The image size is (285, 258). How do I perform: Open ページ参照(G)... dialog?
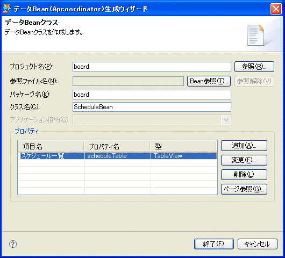point(244,189)
